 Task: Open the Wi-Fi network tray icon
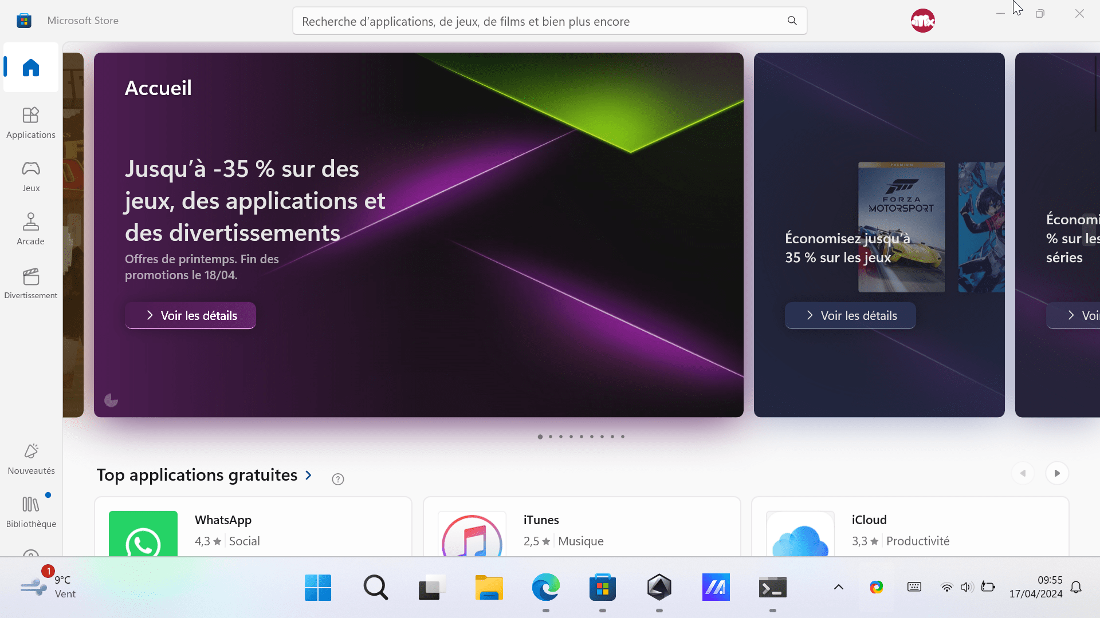947,588
